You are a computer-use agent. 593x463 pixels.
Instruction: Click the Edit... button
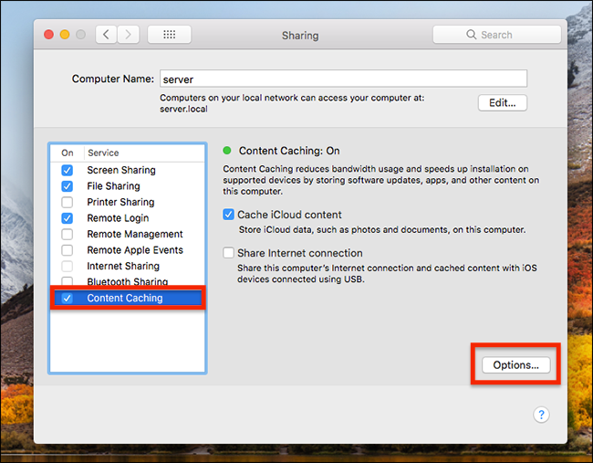tap(503, 102)
